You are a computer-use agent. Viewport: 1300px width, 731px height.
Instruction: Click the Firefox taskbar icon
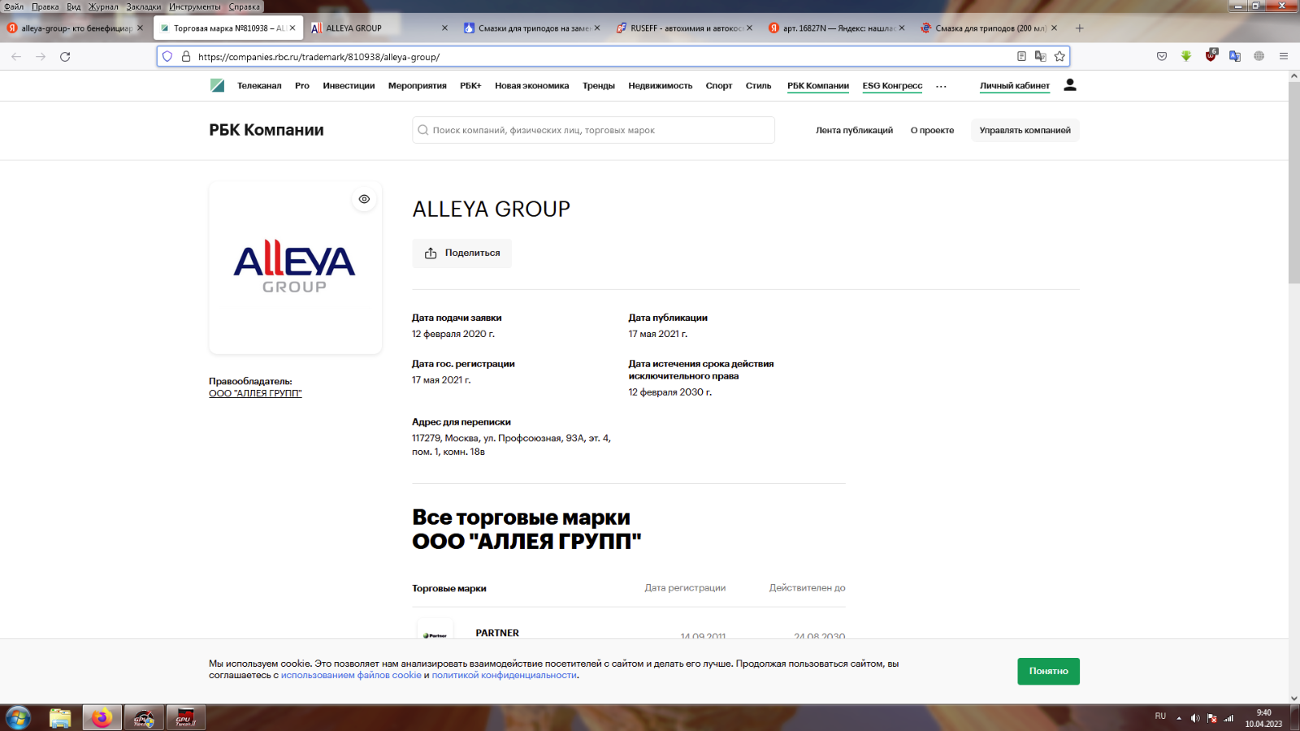[102, 718]
